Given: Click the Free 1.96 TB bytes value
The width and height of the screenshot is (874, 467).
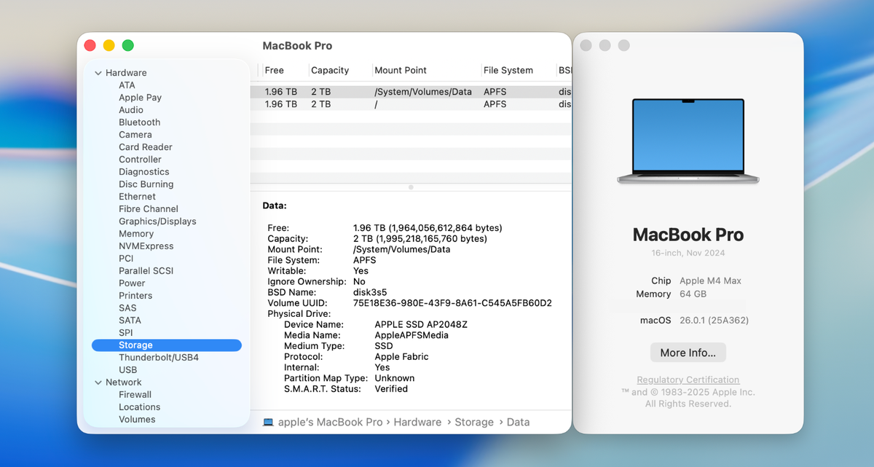Looking at the screenshot, I should pyautogui.click(x=428, y=228).
